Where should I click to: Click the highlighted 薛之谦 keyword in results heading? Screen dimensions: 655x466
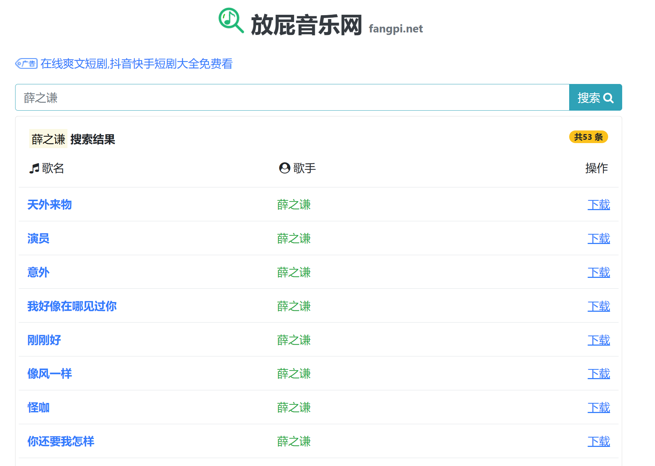pos(48,139)
